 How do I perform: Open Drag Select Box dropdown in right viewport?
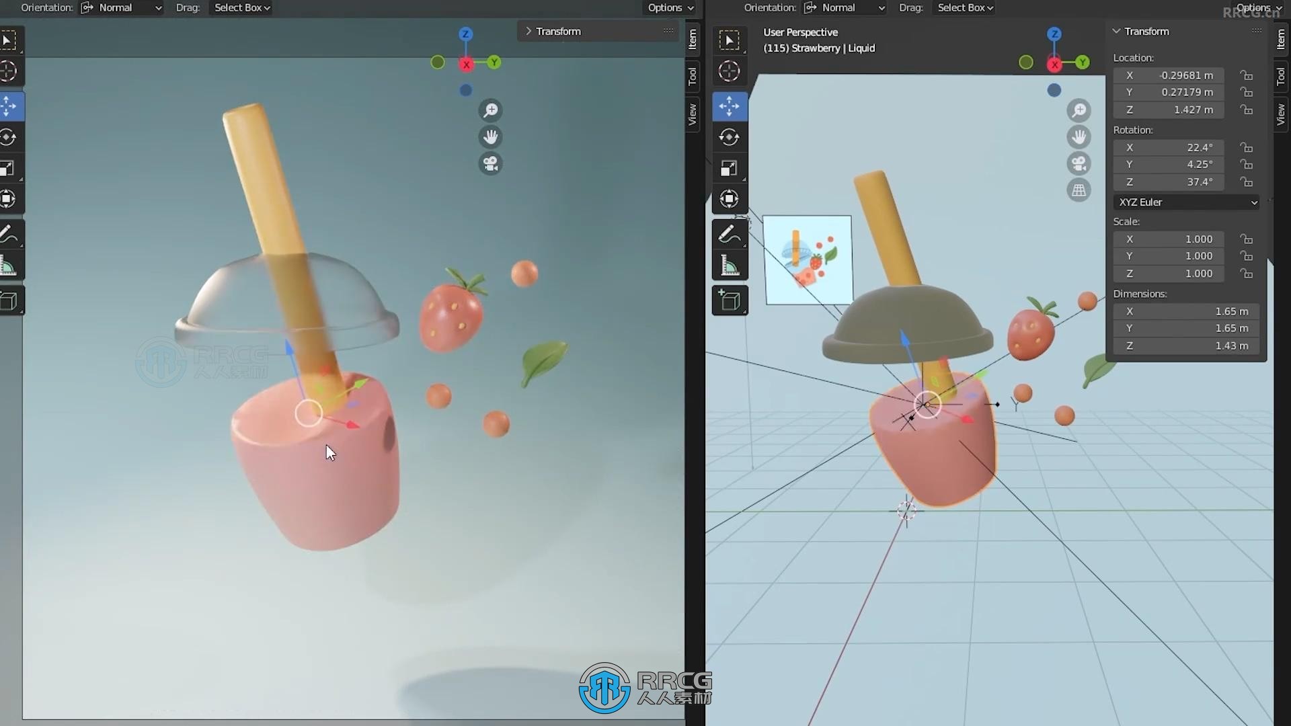pos(965,8)
